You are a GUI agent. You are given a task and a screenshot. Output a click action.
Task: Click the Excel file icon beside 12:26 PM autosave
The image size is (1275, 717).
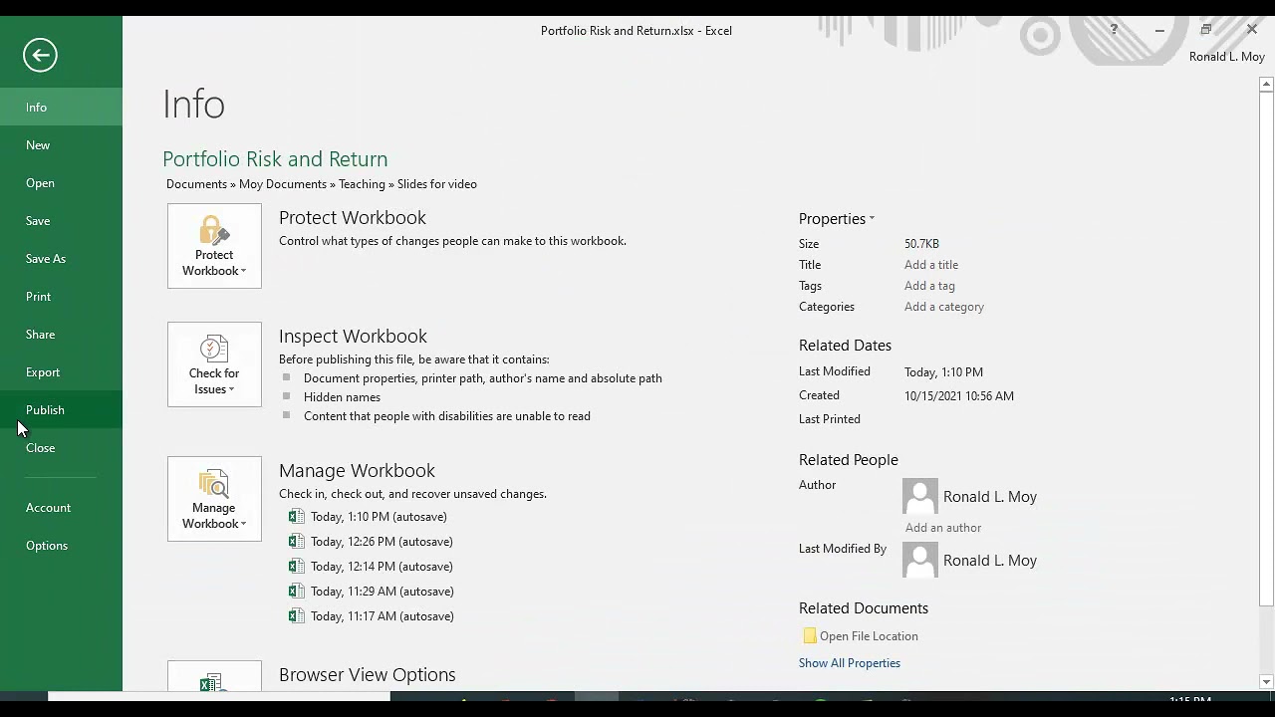(x=296, y=541)
